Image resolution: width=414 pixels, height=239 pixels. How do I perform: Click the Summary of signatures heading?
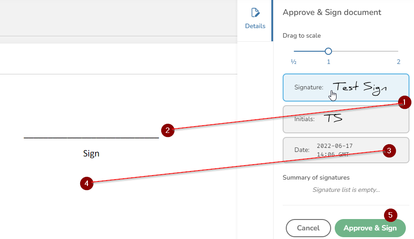pos(316,177)
